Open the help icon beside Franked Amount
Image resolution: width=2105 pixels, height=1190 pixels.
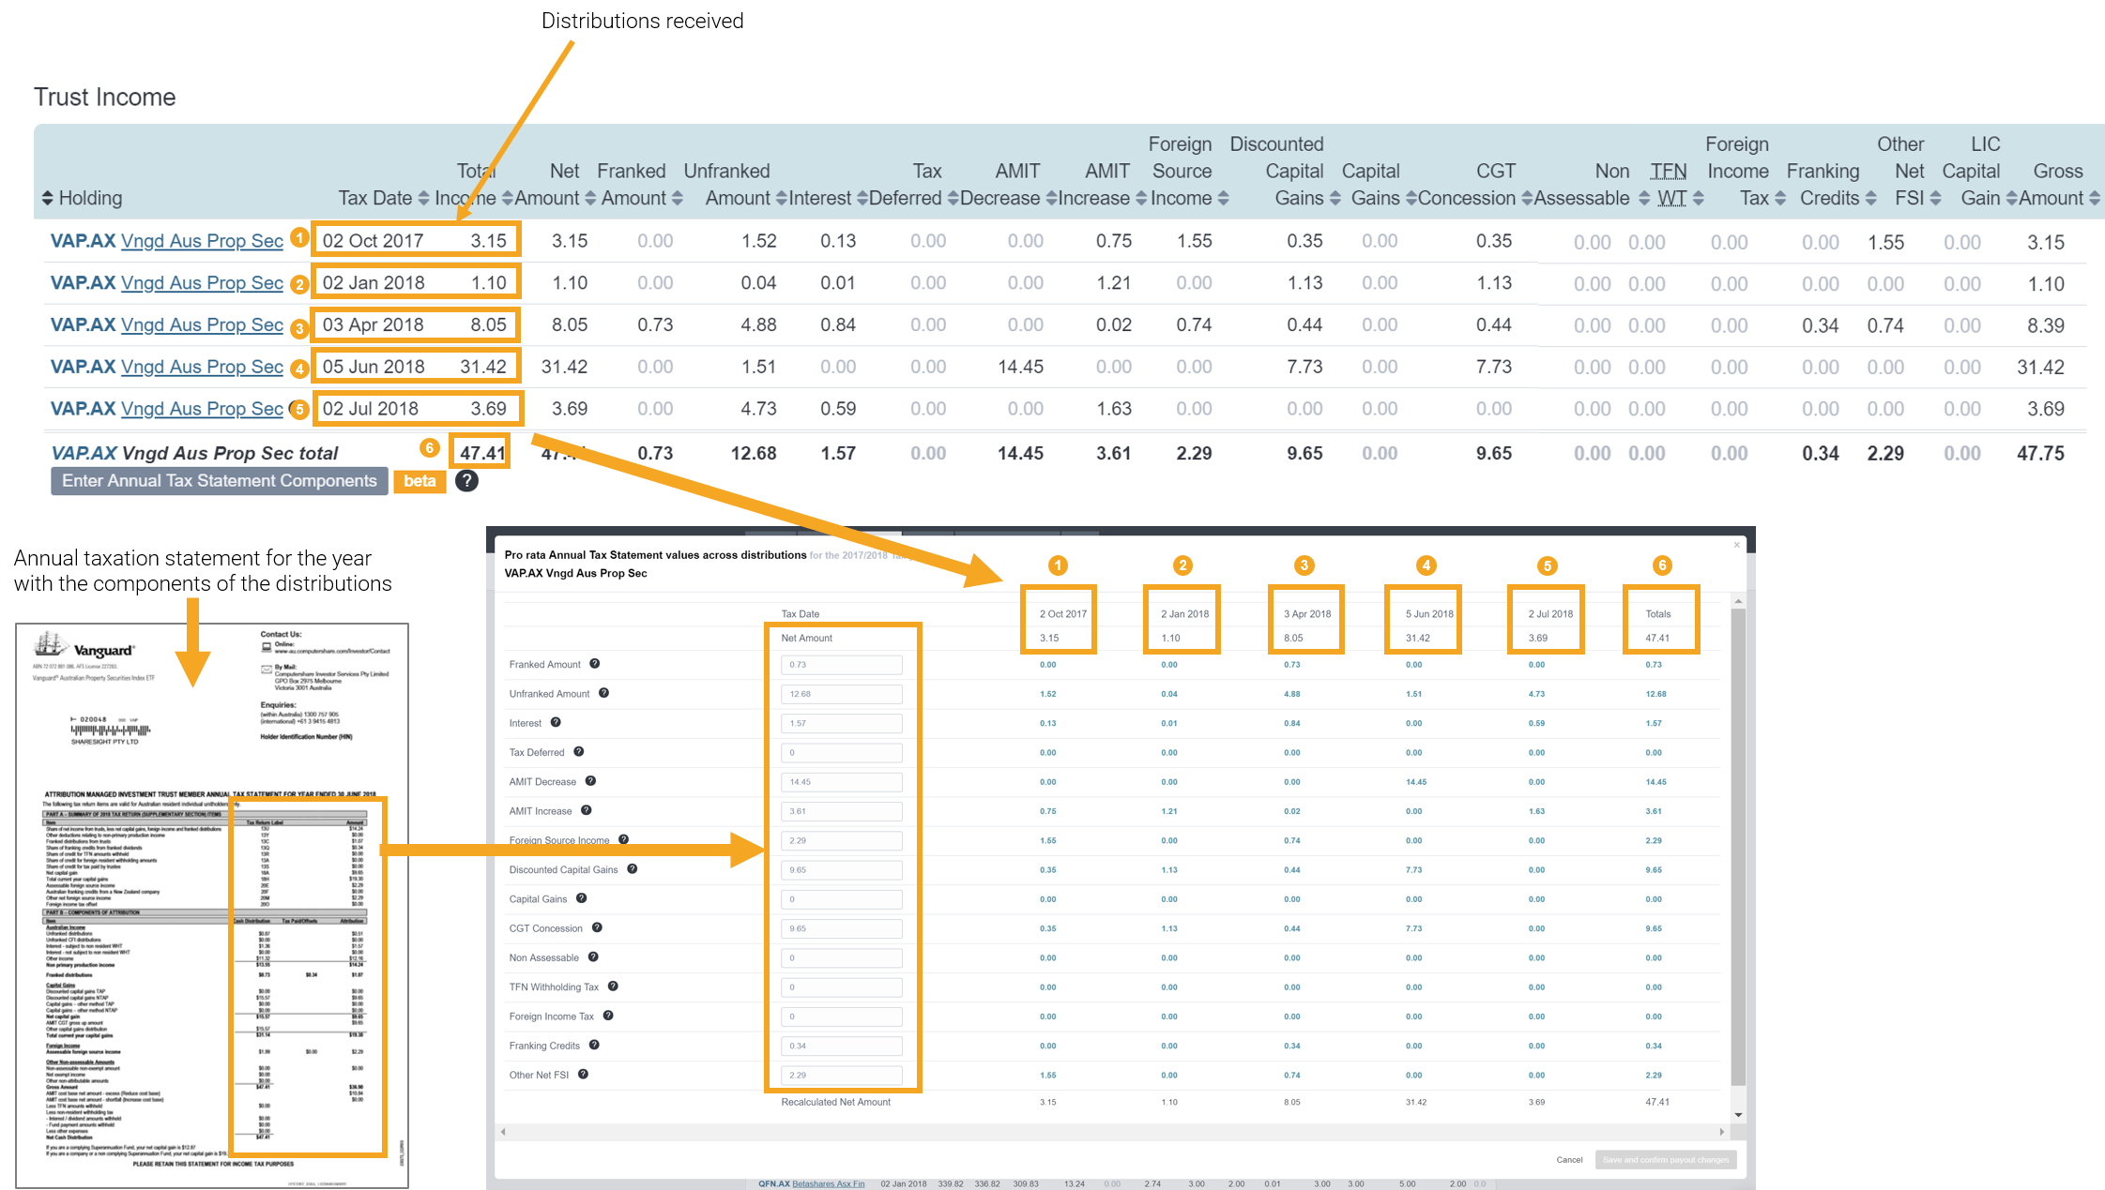(594, 664)
